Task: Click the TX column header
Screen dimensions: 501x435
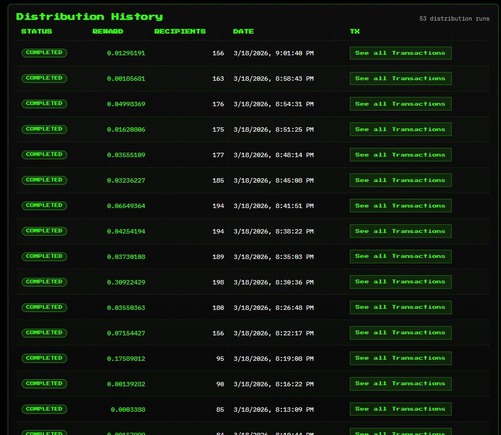Action: point(355,31)
